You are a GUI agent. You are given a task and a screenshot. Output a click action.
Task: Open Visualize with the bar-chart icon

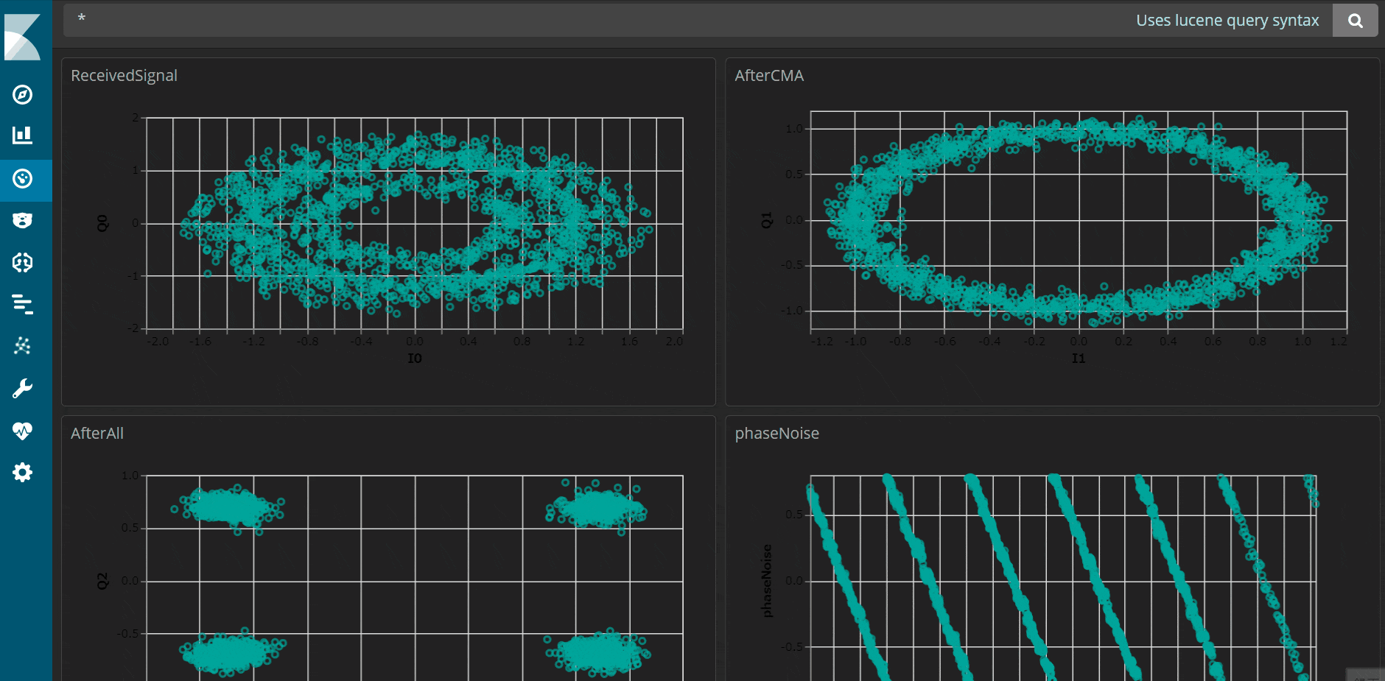coord(22,135)
